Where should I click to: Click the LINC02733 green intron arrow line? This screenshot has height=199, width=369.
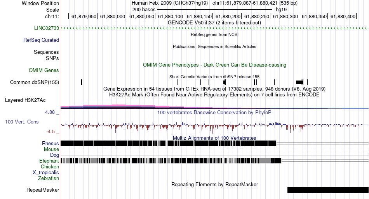click(214, 28)
